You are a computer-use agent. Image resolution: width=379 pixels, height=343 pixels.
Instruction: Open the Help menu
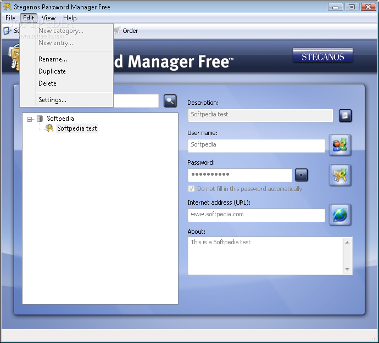(70, 18)
